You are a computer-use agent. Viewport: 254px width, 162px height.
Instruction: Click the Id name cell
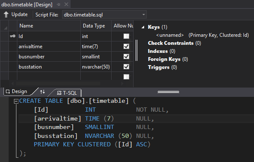49,36
